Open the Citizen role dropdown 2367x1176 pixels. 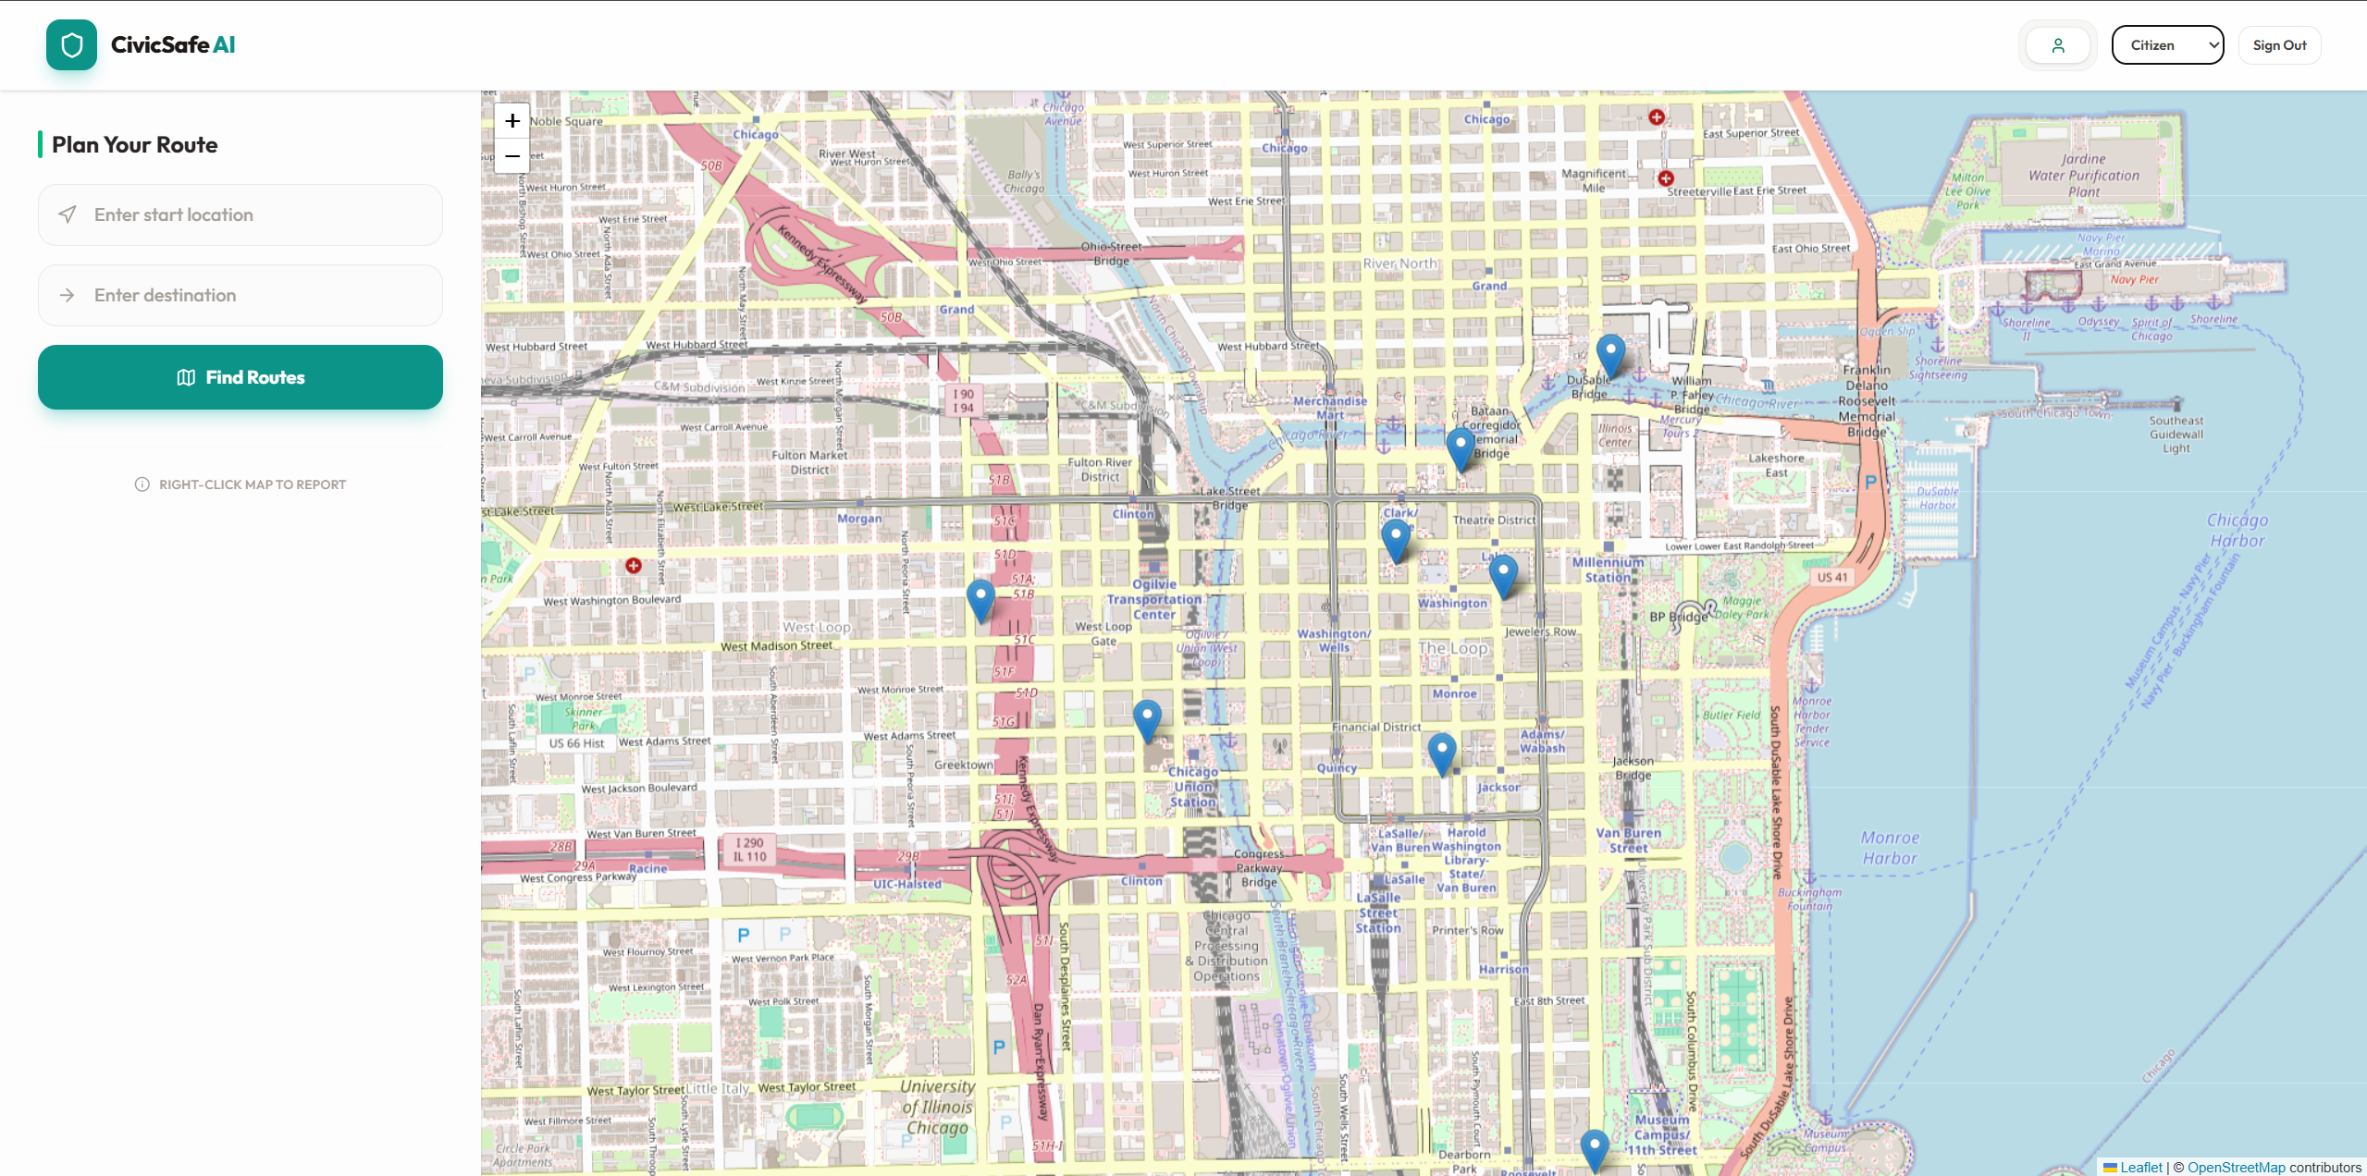(2167, 45)
